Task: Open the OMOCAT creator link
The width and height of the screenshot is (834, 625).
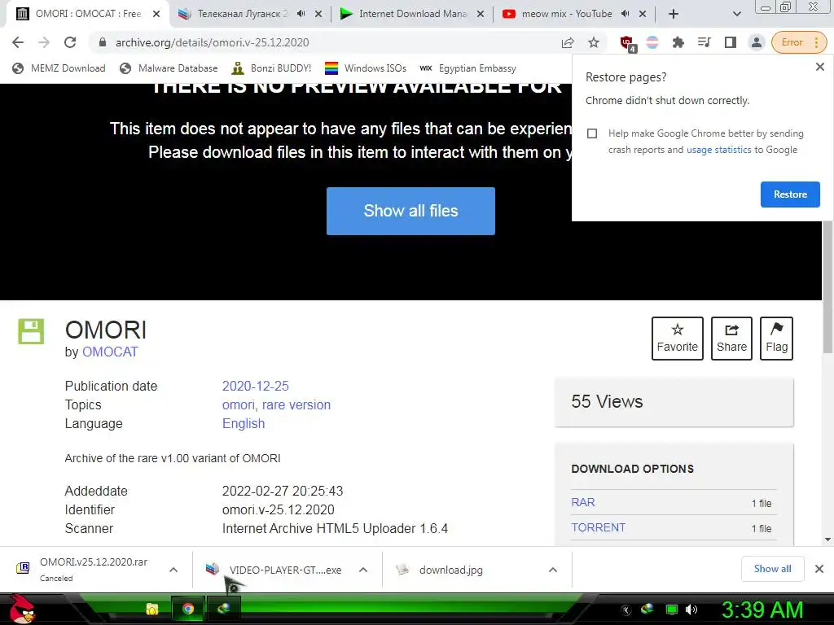Action: point(110,352)
